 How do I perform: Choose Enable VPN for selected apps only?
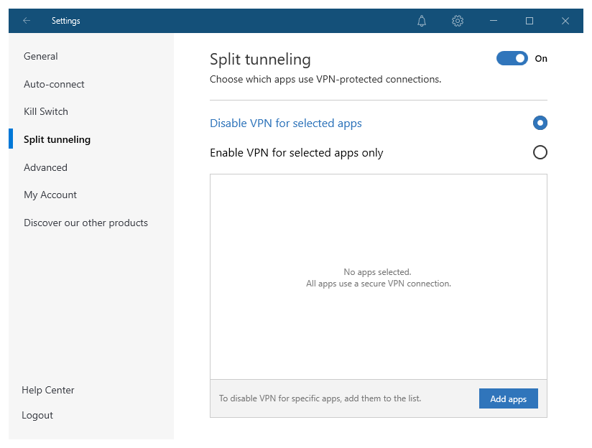coord(540,152)
